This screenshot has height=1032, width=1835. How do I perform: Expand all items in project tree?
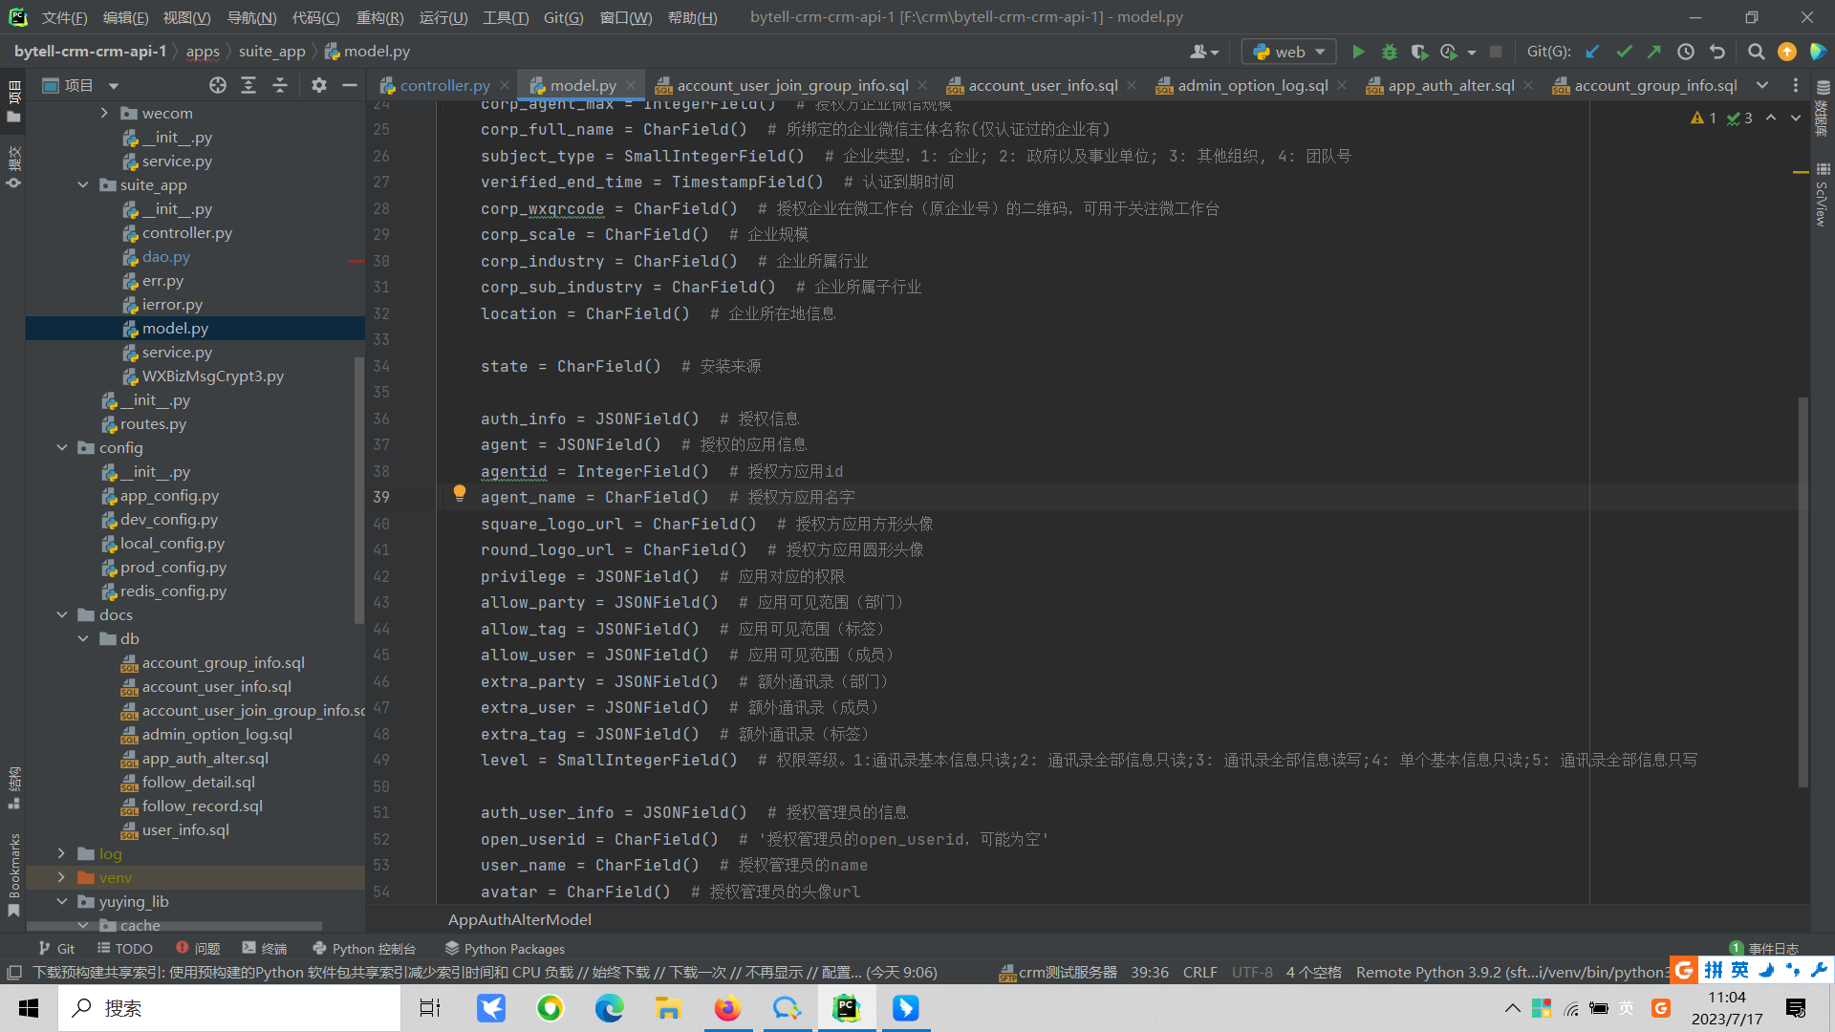click(x=248, y=85)
